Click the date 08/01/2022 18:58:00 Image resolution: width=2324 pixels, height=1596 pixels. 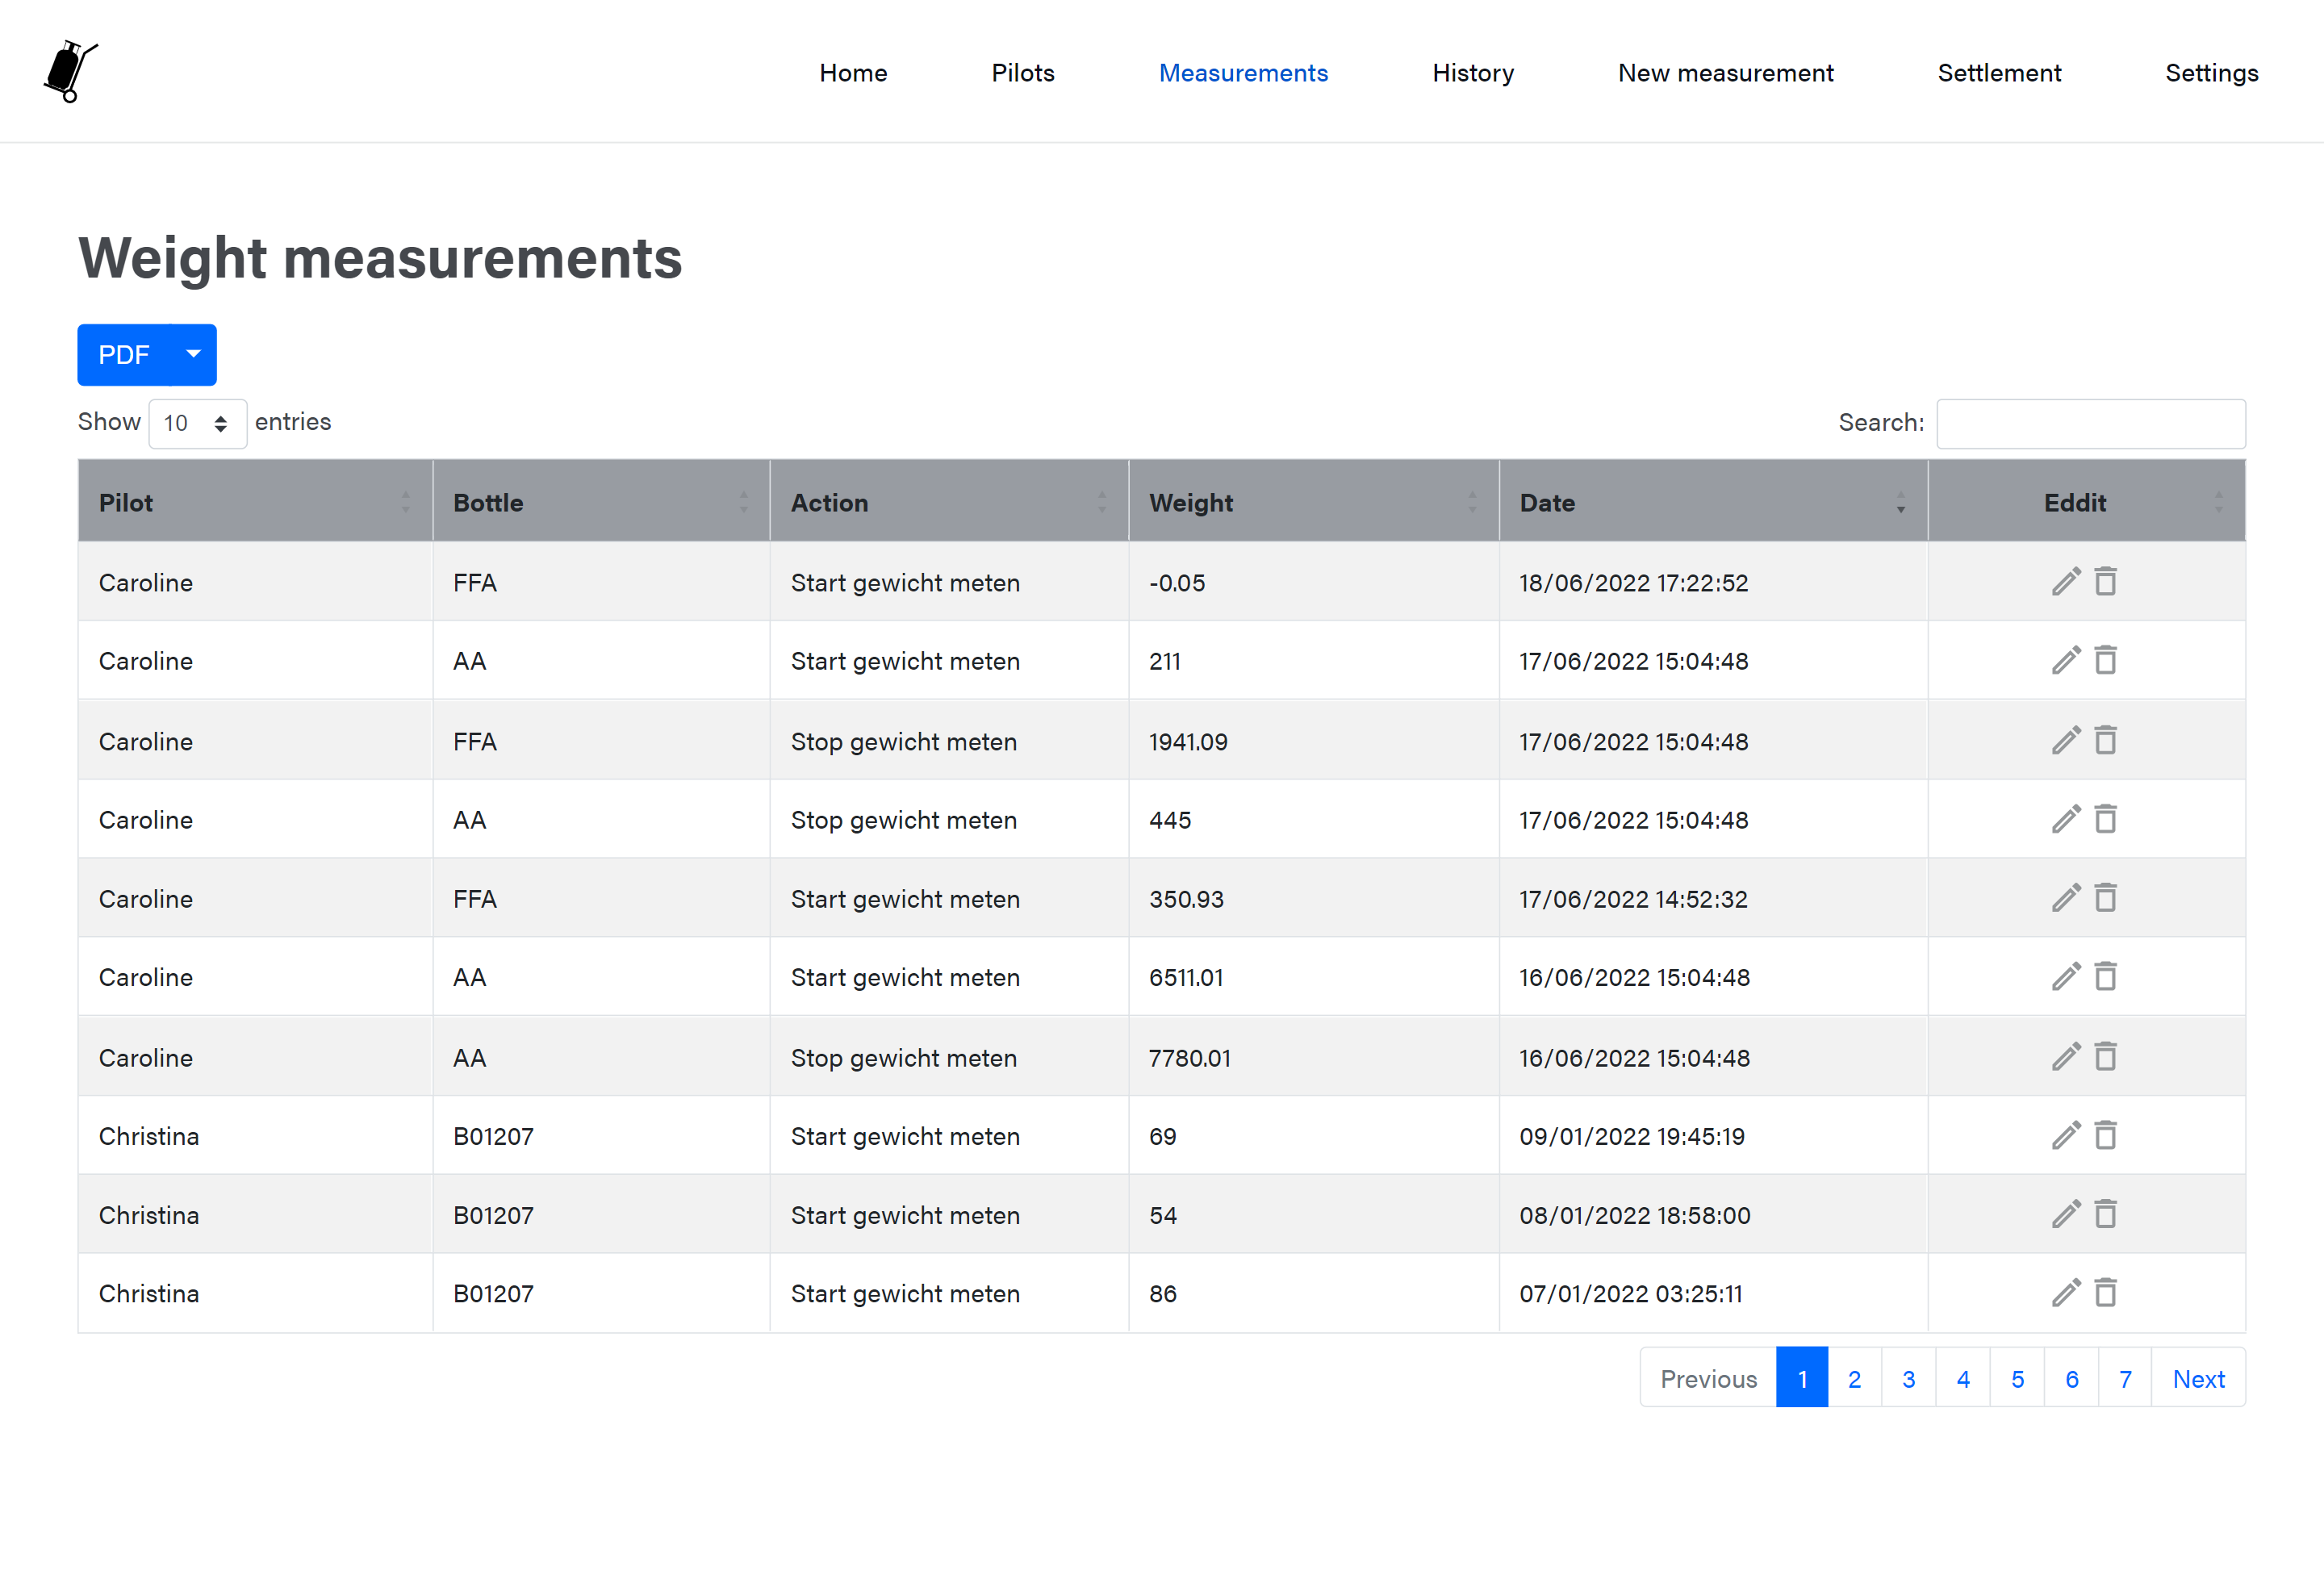pos(1634,1215)
